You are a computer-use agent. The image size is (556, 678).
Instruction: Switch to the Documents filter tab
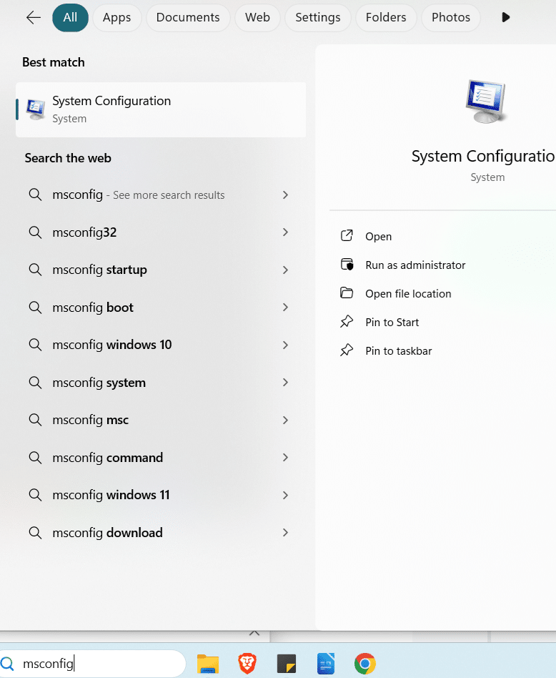pyautogui.click(x=187, y=17)
